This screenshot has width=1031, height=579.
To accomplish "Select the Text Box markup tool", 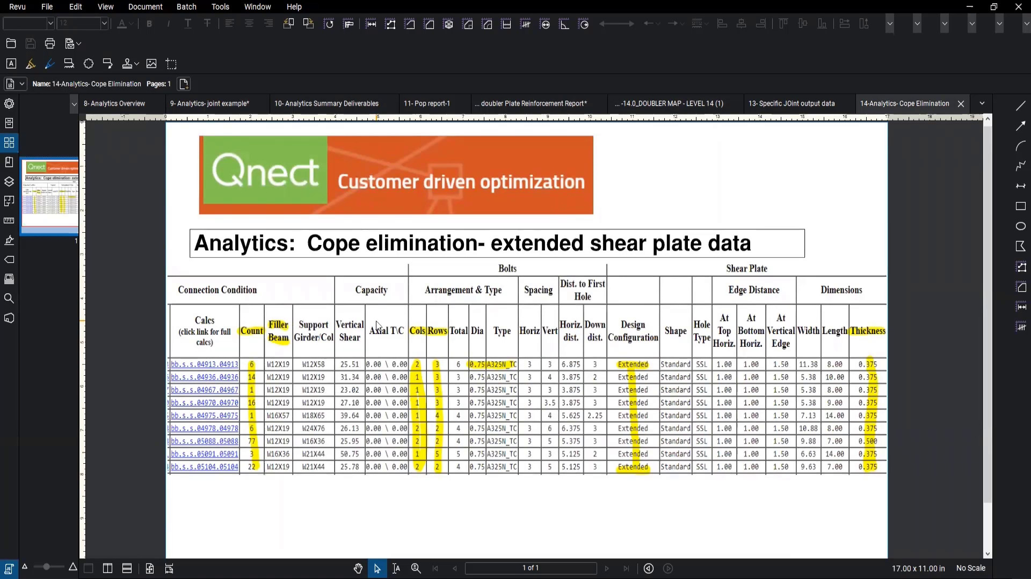I will [11, 64].
